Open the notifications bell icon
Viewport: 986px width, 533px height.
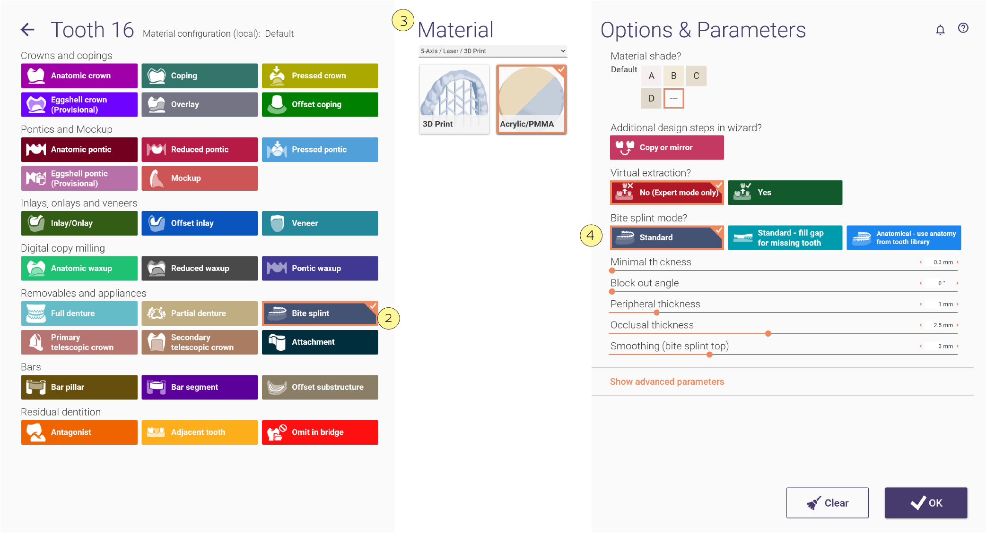coord(940,30)
